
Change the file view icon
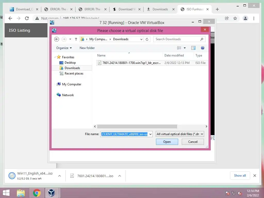(x=179, y=48)
